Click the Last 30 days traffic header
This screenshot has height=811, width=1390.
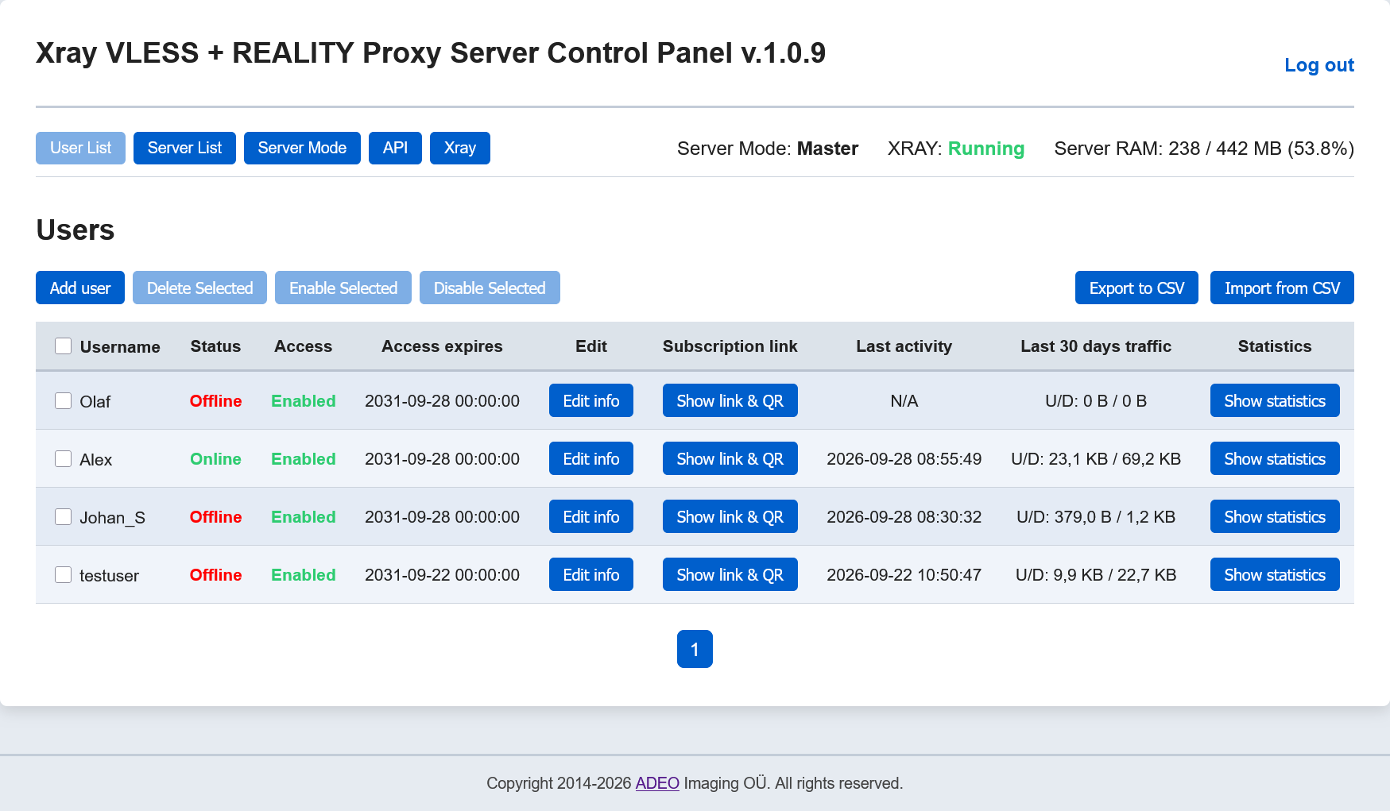point(1096,346)
